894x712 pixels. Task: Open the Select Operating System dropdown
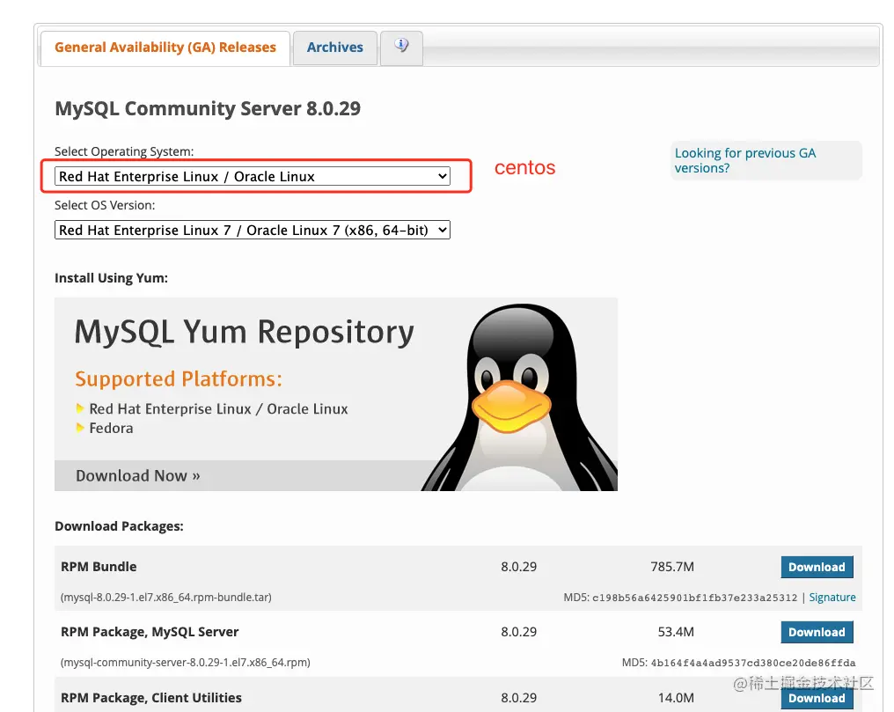(x=252, y=176)
